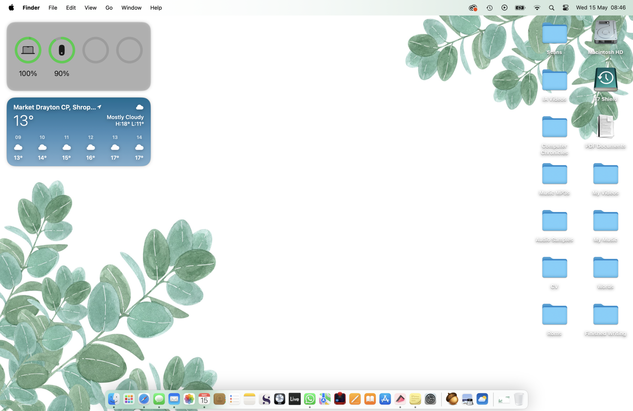Screen dimensions: 633x411
Task: Click the date and time clock
Action: [600, 8]
